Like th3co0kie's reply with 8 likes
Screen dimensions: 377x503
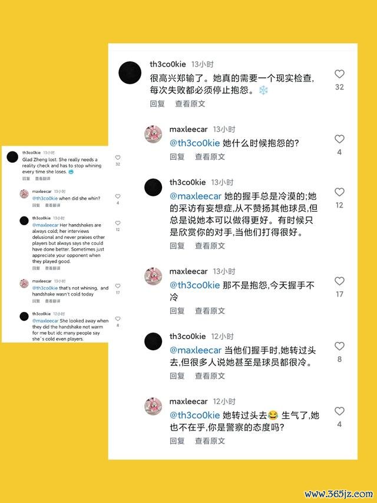coord(339,346)
